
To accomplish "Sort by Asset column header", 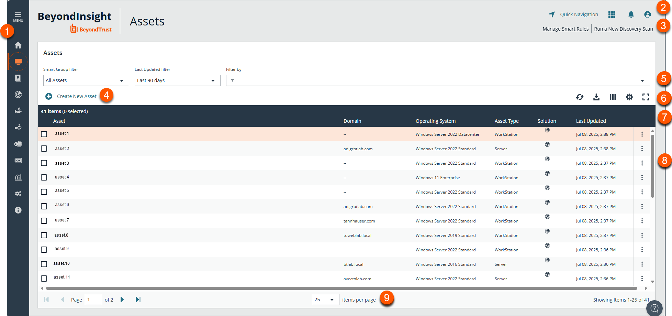I will coord(59,121).
